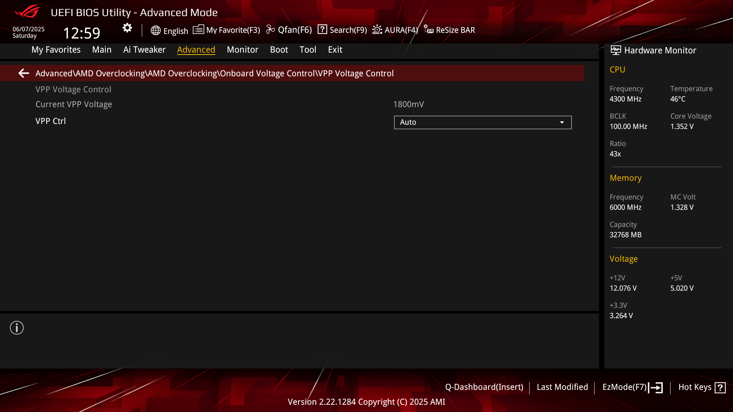The width and height of the screenshot is (733, 412).
Task: Click the 12:59 clock
Action: (81, 33)
